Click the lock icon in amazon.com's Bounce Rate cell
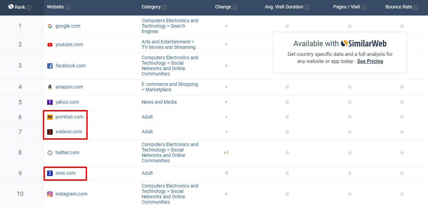 (402, 87)
